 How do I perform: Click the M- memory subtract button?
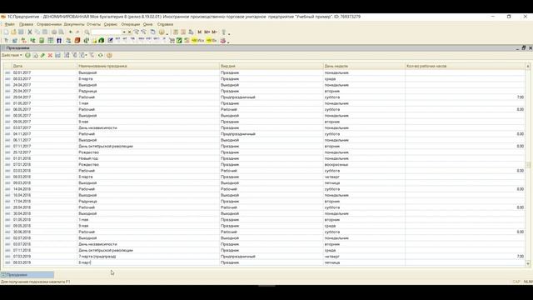pos(215,32)
